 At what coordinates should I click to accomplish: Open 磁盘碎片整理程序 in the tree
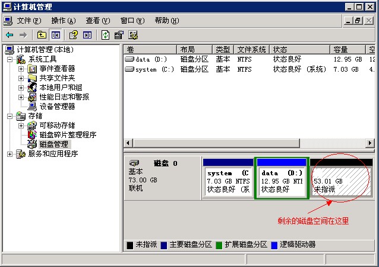pos(67,135)
